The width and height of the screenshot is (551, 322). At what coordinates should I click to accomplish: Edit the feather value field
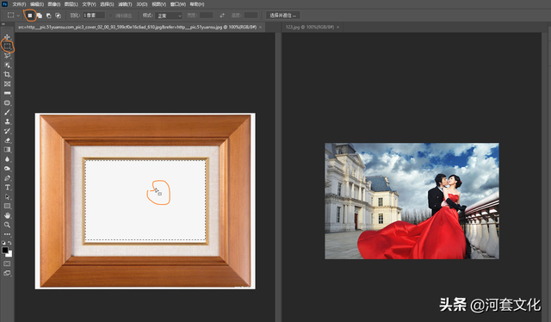pyautogui.click(x=94, y=15)
